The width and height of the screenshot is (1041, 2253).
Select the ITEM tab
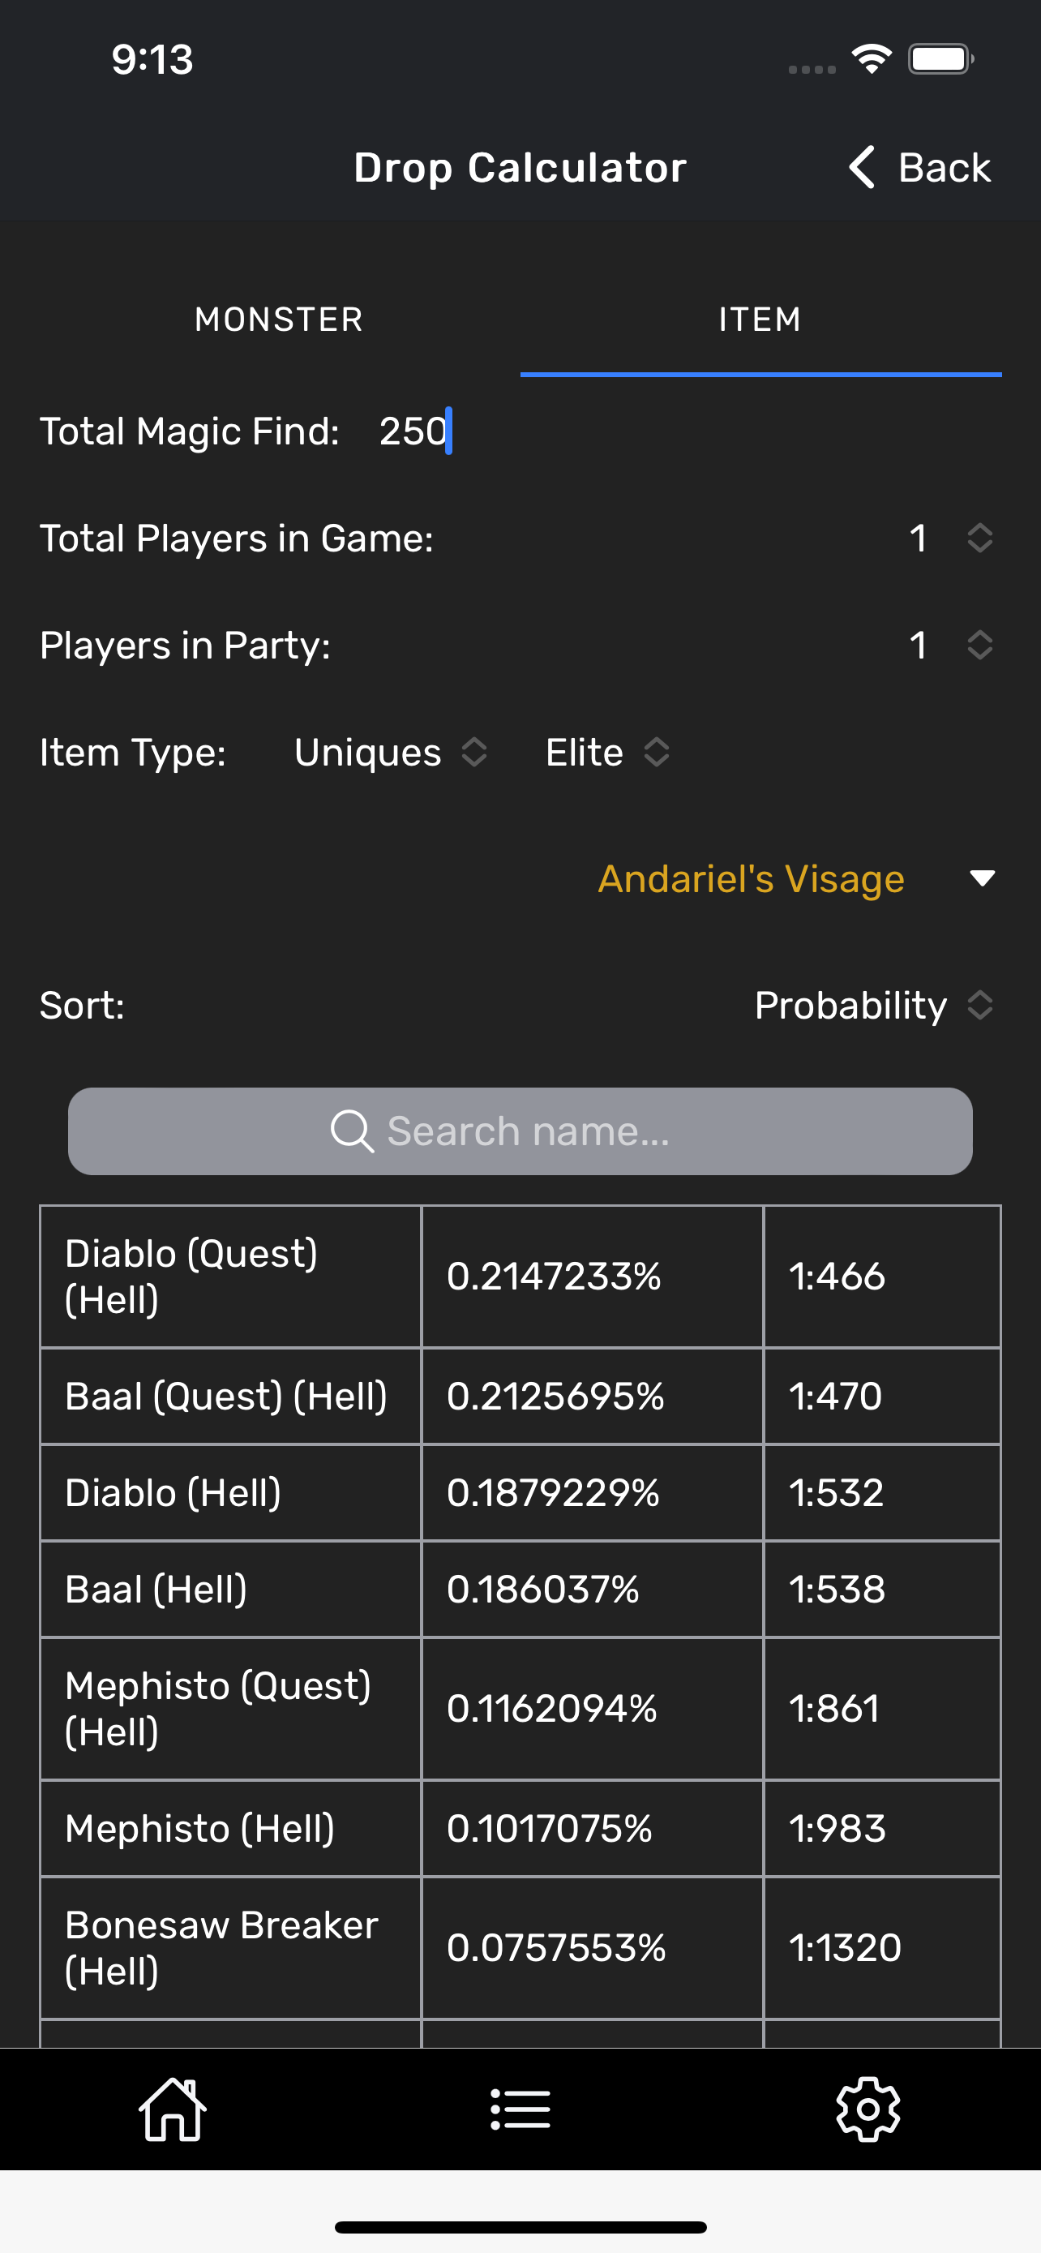(760, 320)
